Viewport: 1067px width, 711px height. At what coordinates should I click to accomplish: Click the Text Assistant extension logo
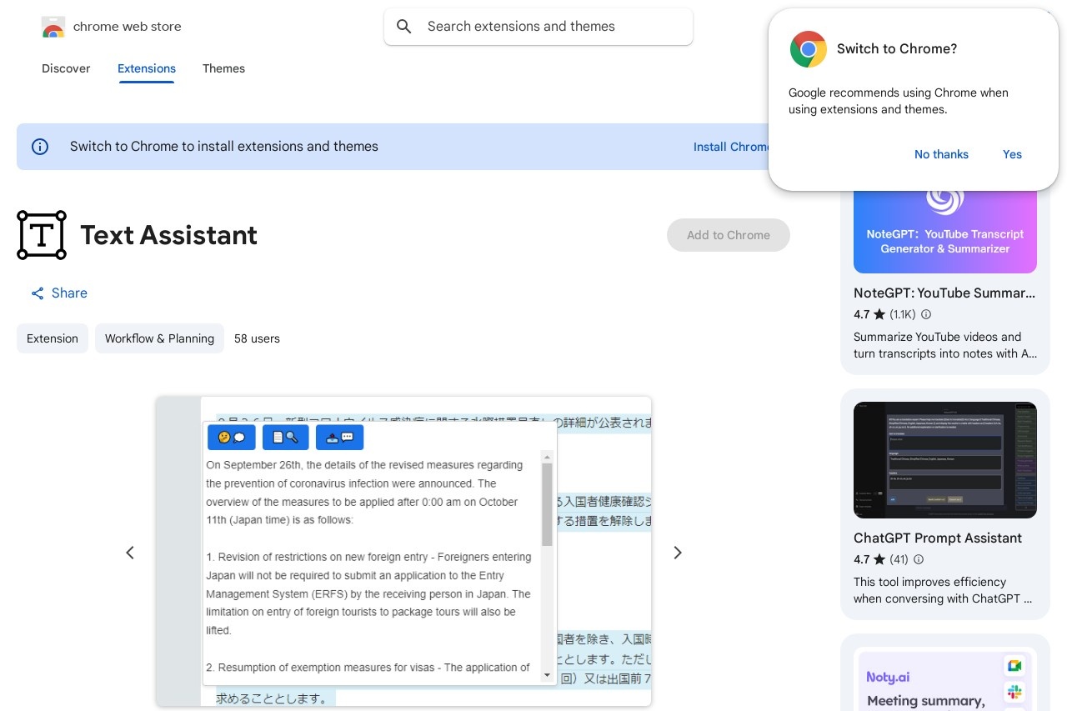pyautogui.click(x=42, y=235)
